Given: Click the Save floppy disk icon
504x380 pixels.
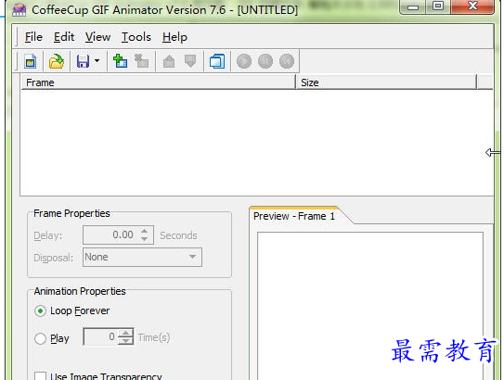Looking at the screenshot, I should click(x=83, y=61).
